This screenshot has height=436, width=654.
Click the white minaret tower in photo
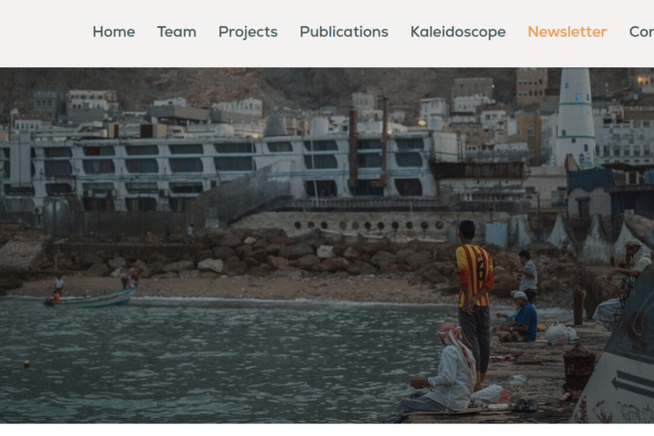click(576, 117)
